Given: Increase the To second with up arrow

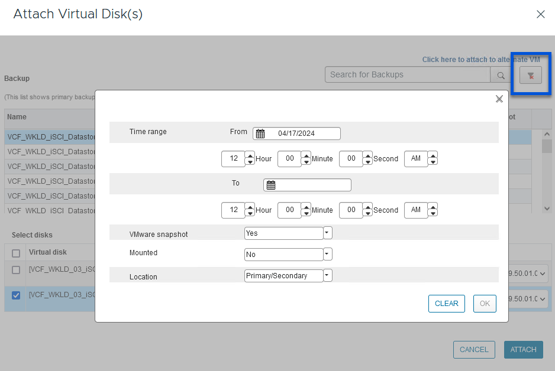Looking at the screenshot, I should coord(367,207).
